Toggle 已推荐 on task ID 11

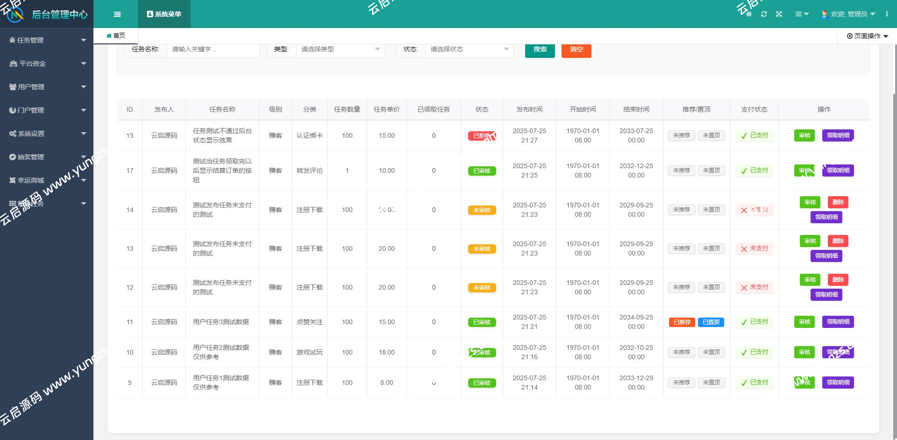681,322
